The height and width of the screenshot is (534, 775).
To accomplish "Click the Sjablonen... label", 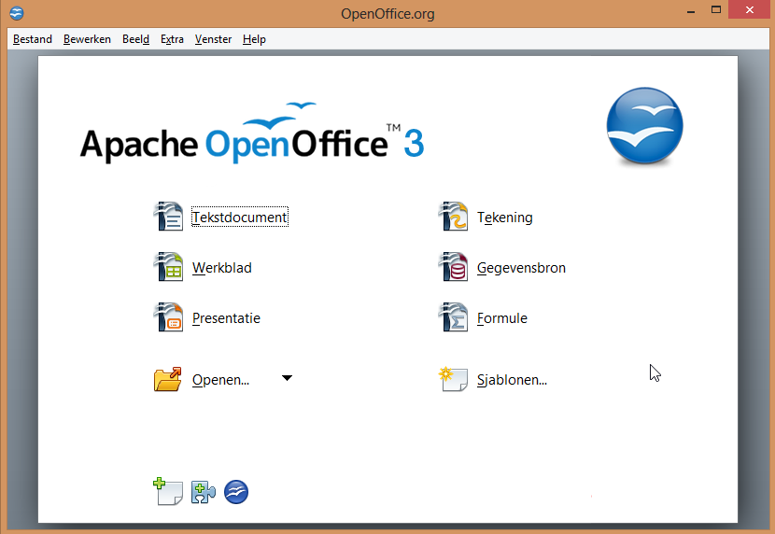I will 512,380.
